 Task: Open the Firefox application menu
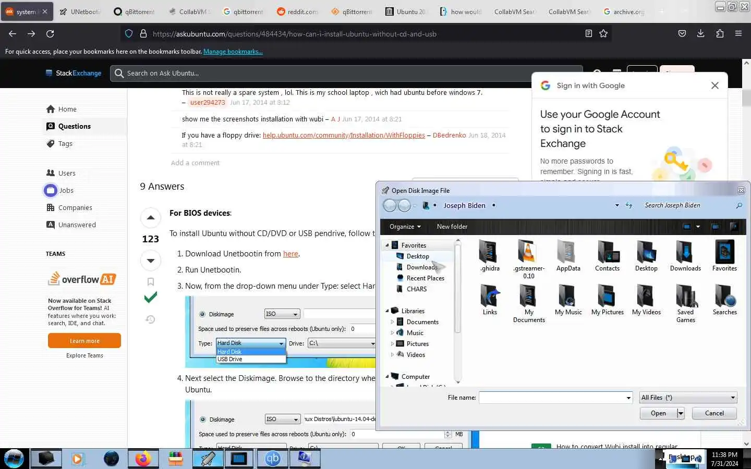tap(738, 34)
